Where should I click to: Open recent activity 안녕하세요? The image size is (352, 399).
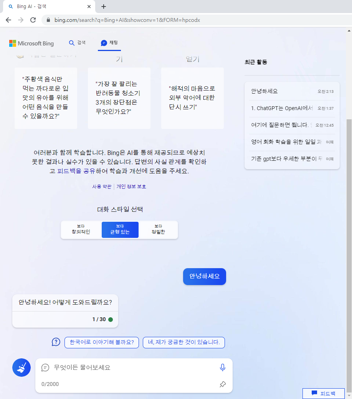[292, 91]
